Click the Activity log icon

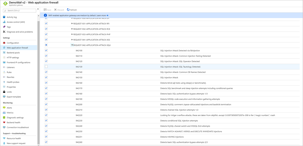pyautogui.click(x=4, y=17)
